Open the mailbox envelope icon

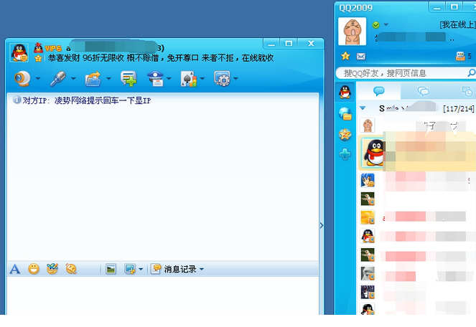(x=361, y=57)
